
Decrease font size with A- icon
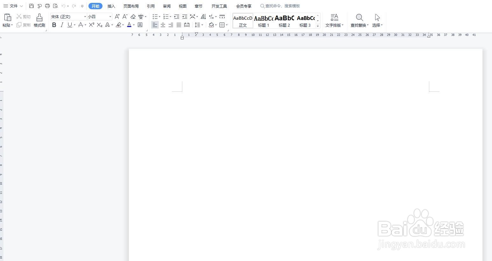point(125,17)
